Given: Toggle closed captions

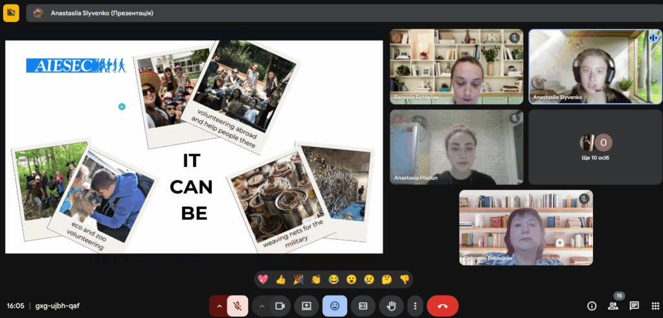Looking at the screenshot, I should point(363,306).
